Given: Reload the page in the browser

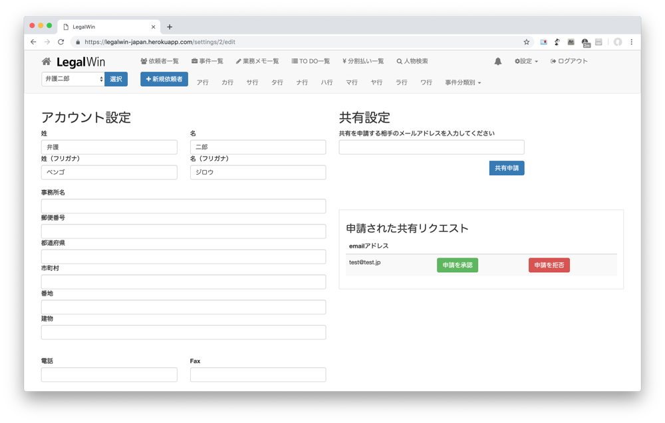Looking at the screenshot, I should click(61, 42).
